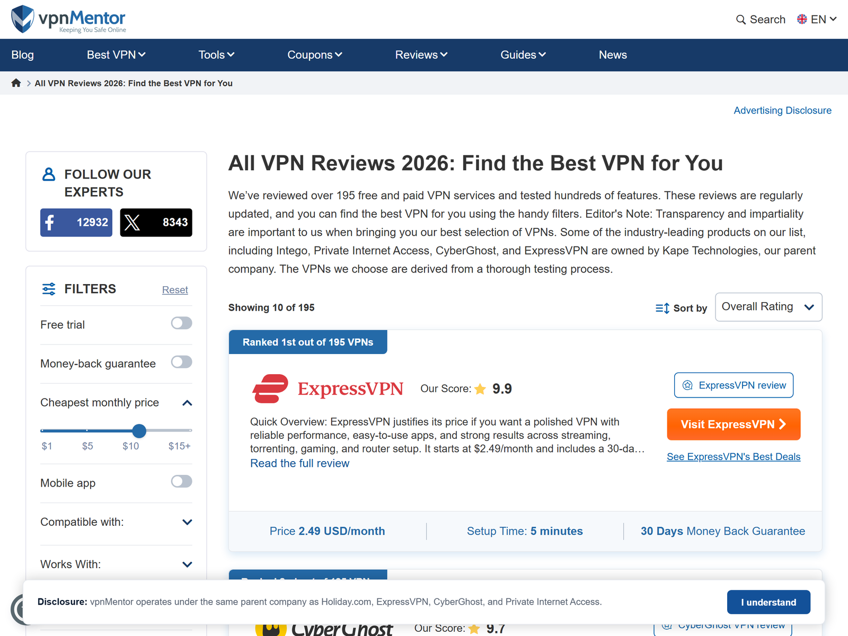This screenshot has height=636, width=848.
Task: Click the Sort by arrows icon
Action: coord(662,308)
